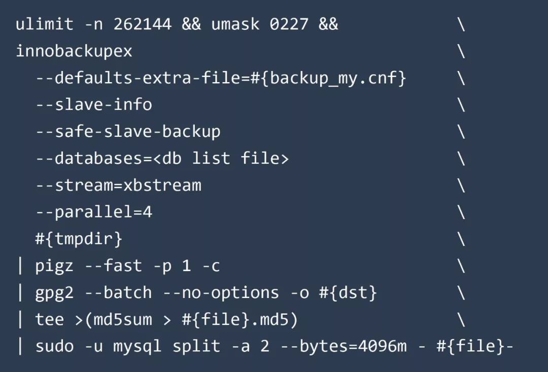The width and height of the screenshot is (548, 372).
Task: Click the pipe symbol before pigz
Action: [x=20, y=266]
